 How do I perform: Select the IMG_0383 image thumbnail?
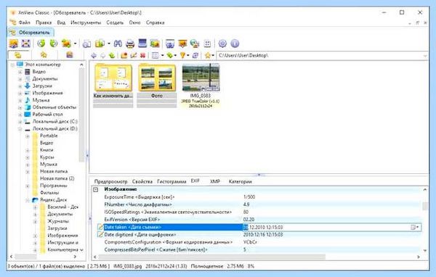[x=201, y=86]
